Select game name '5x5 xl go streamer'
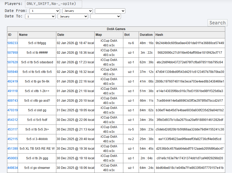 (x=37, y=168)
